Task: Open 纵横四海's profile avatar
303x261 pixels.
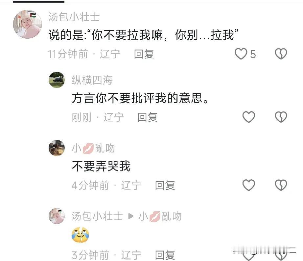Action: [57, 80]
